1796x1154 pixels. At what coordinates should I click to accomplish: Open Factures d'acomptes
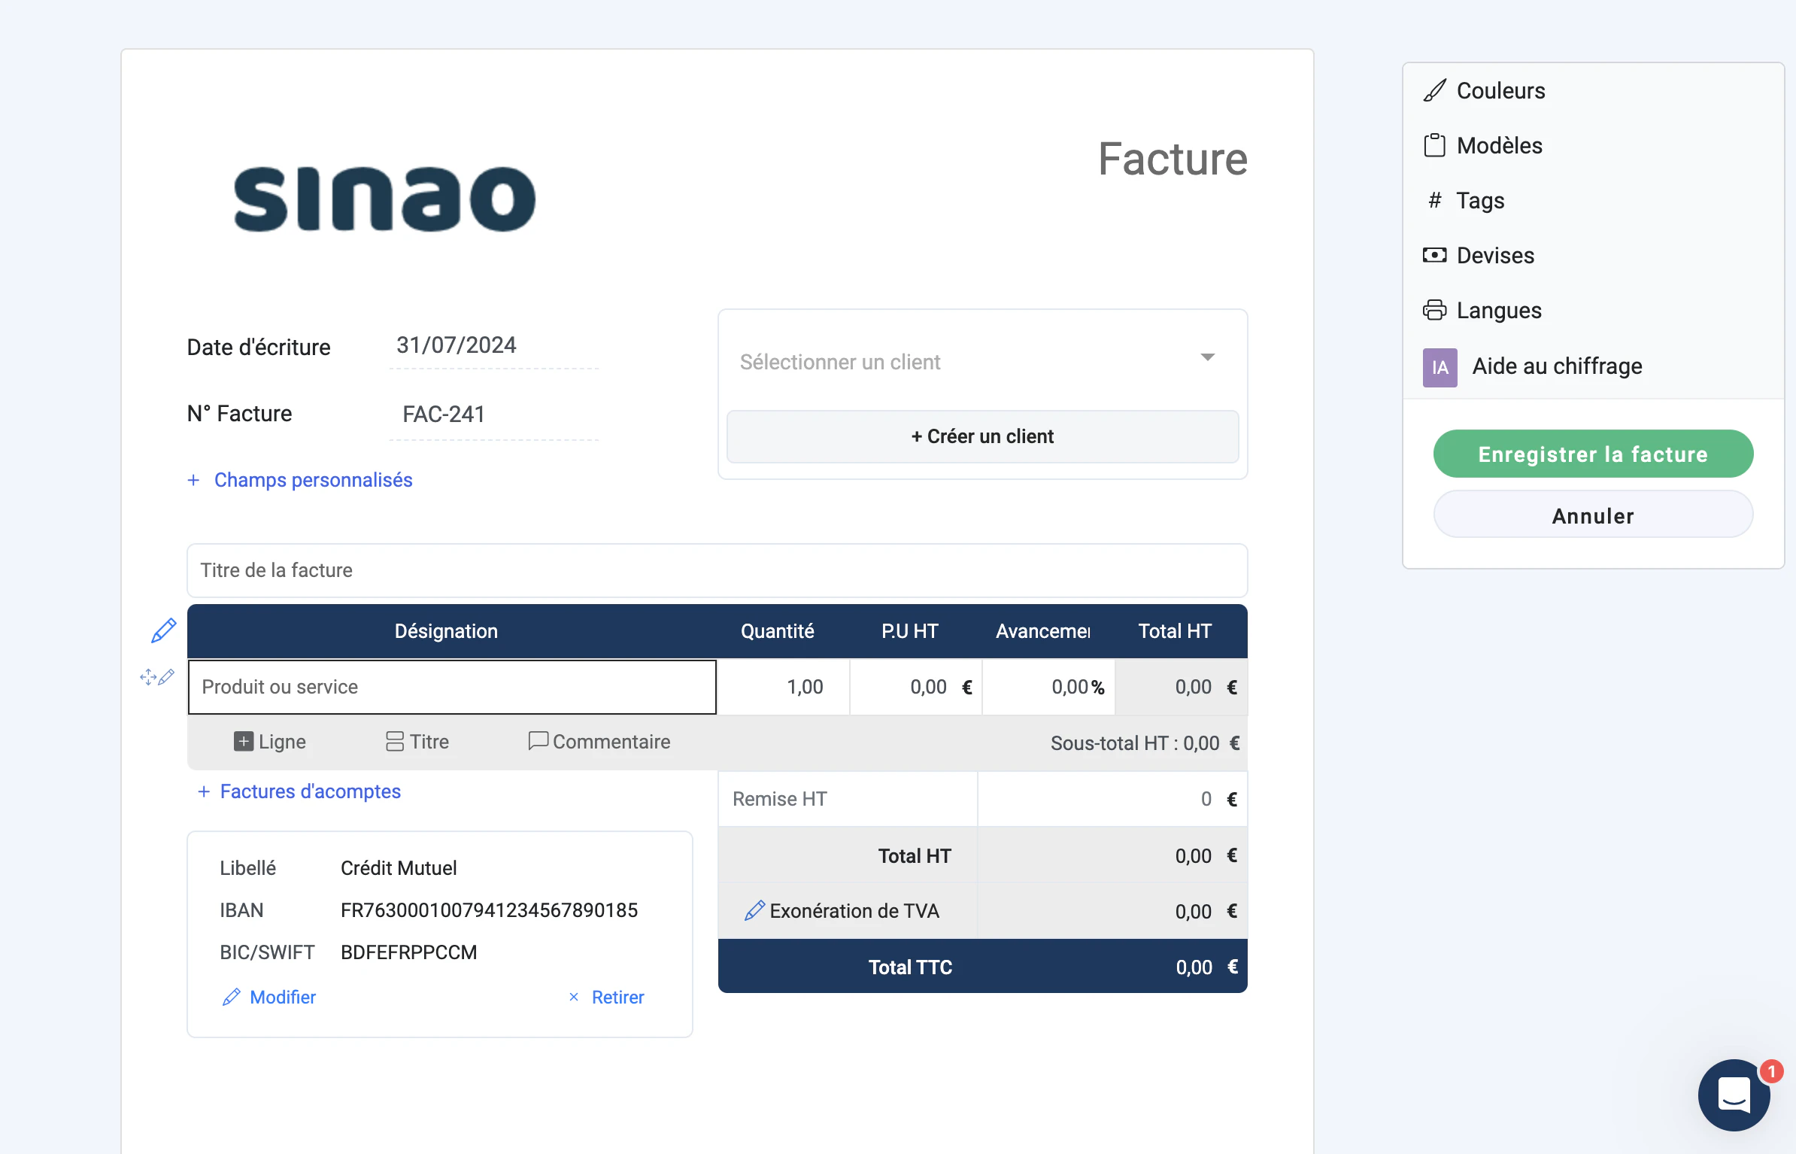pos(299,791)
